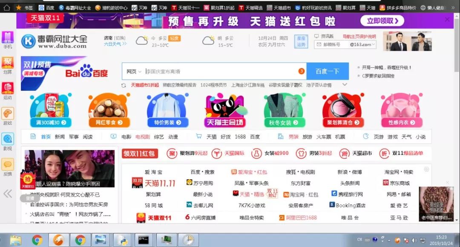
Task: Open 苏宁易购 site link
Action: tap(199, 183)
